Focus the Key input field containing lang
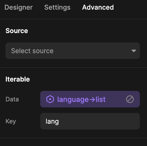 [x=90, y=121]
